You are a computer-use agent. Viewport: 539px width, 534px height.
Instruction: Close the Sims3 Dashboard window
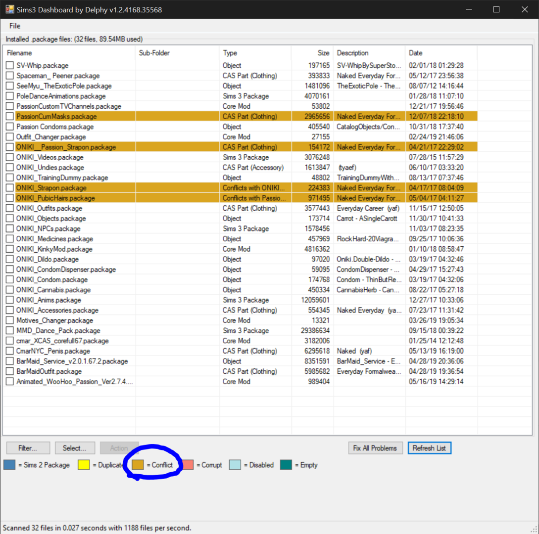tap(525, 9)
